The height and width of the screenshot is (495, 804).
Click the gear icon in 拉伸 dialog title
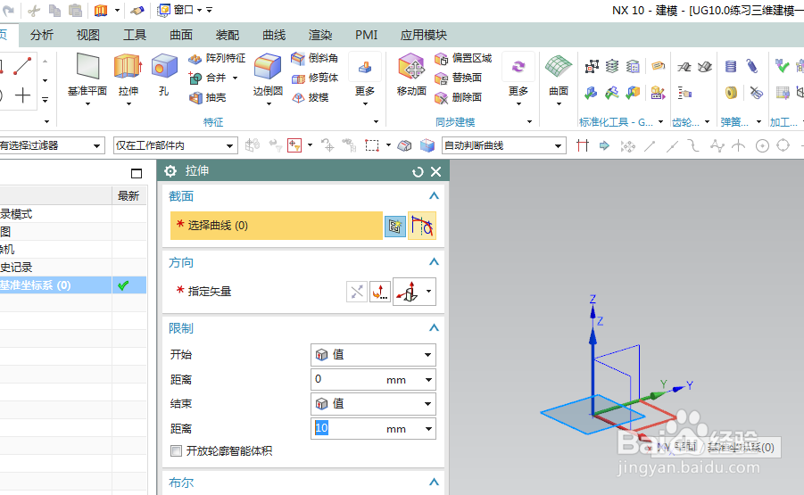click(x=170, y=171)
